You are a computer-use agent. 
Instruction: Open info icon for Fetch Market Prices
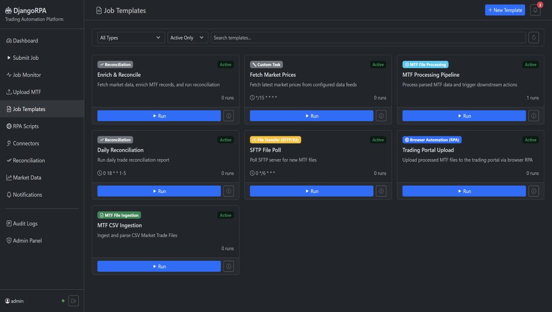tap(381, 116)
